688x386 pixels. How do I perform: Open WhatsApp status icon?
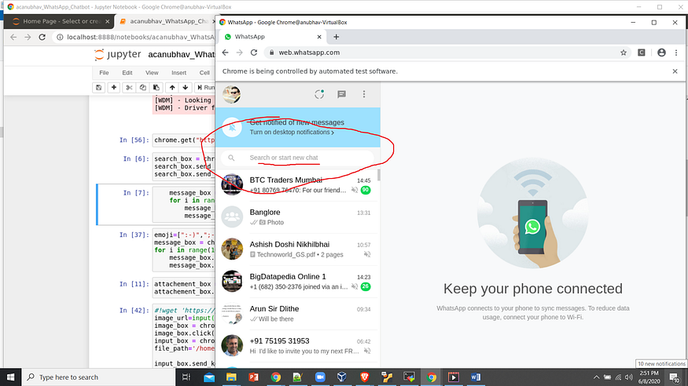click(x=319, y=94)
